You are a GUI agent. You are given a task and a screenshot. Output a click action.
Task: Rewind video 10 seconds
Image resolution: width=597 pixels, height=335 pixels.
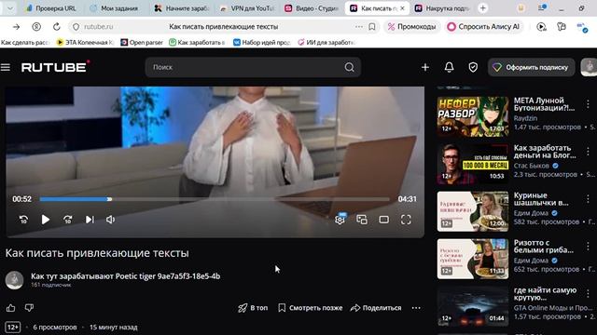[23, 220]
